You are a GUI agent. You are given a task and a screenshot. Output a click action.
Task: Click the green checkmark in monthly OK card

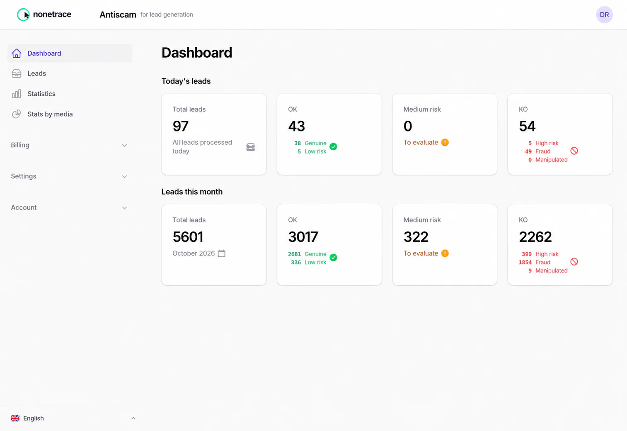(333, 257)
